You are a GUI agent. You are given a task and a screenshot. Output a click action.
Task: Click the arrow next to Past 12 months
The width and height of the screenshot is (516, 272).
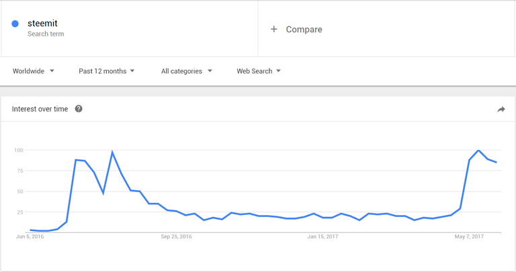132,71
